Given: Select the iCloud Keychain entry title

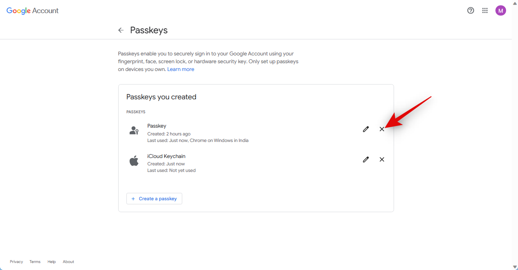Looking at the screenshot, I should 166,156.
